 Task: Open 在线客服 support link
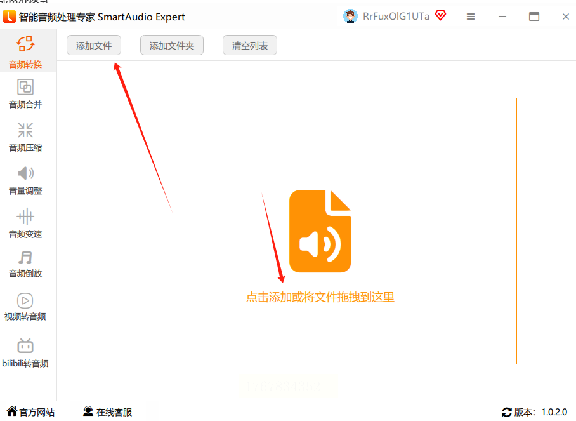click(x=107, y=412)
